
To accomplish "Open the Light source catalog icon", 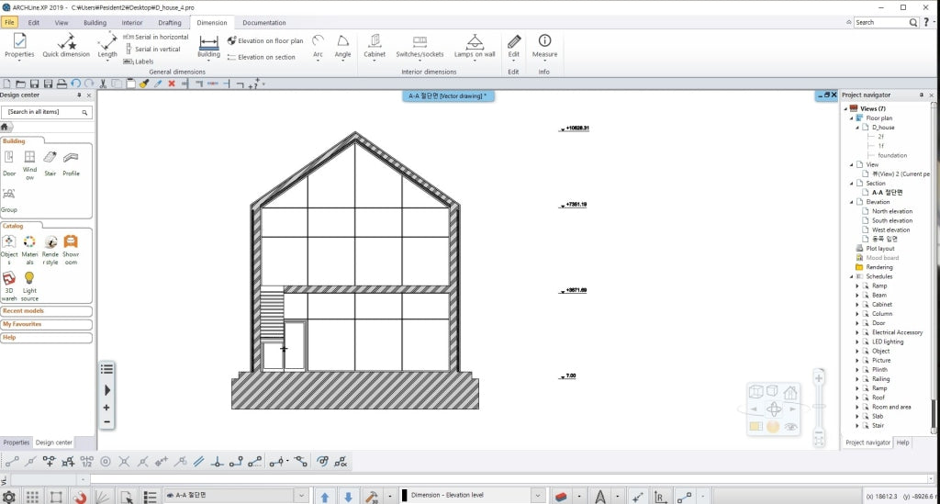I will tap(29, 286).
